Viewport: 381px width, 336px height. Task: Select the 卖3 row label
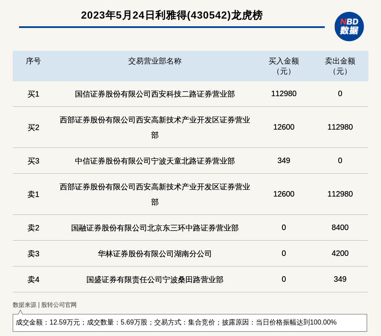(x=33, y=253)
